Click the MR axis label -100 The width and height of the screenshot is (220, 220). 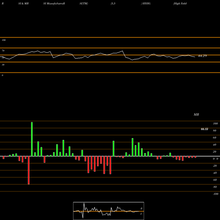point(216,194)
